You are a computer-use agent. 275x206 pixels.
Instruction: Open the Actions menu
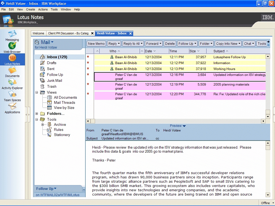[x=43, y=9]
